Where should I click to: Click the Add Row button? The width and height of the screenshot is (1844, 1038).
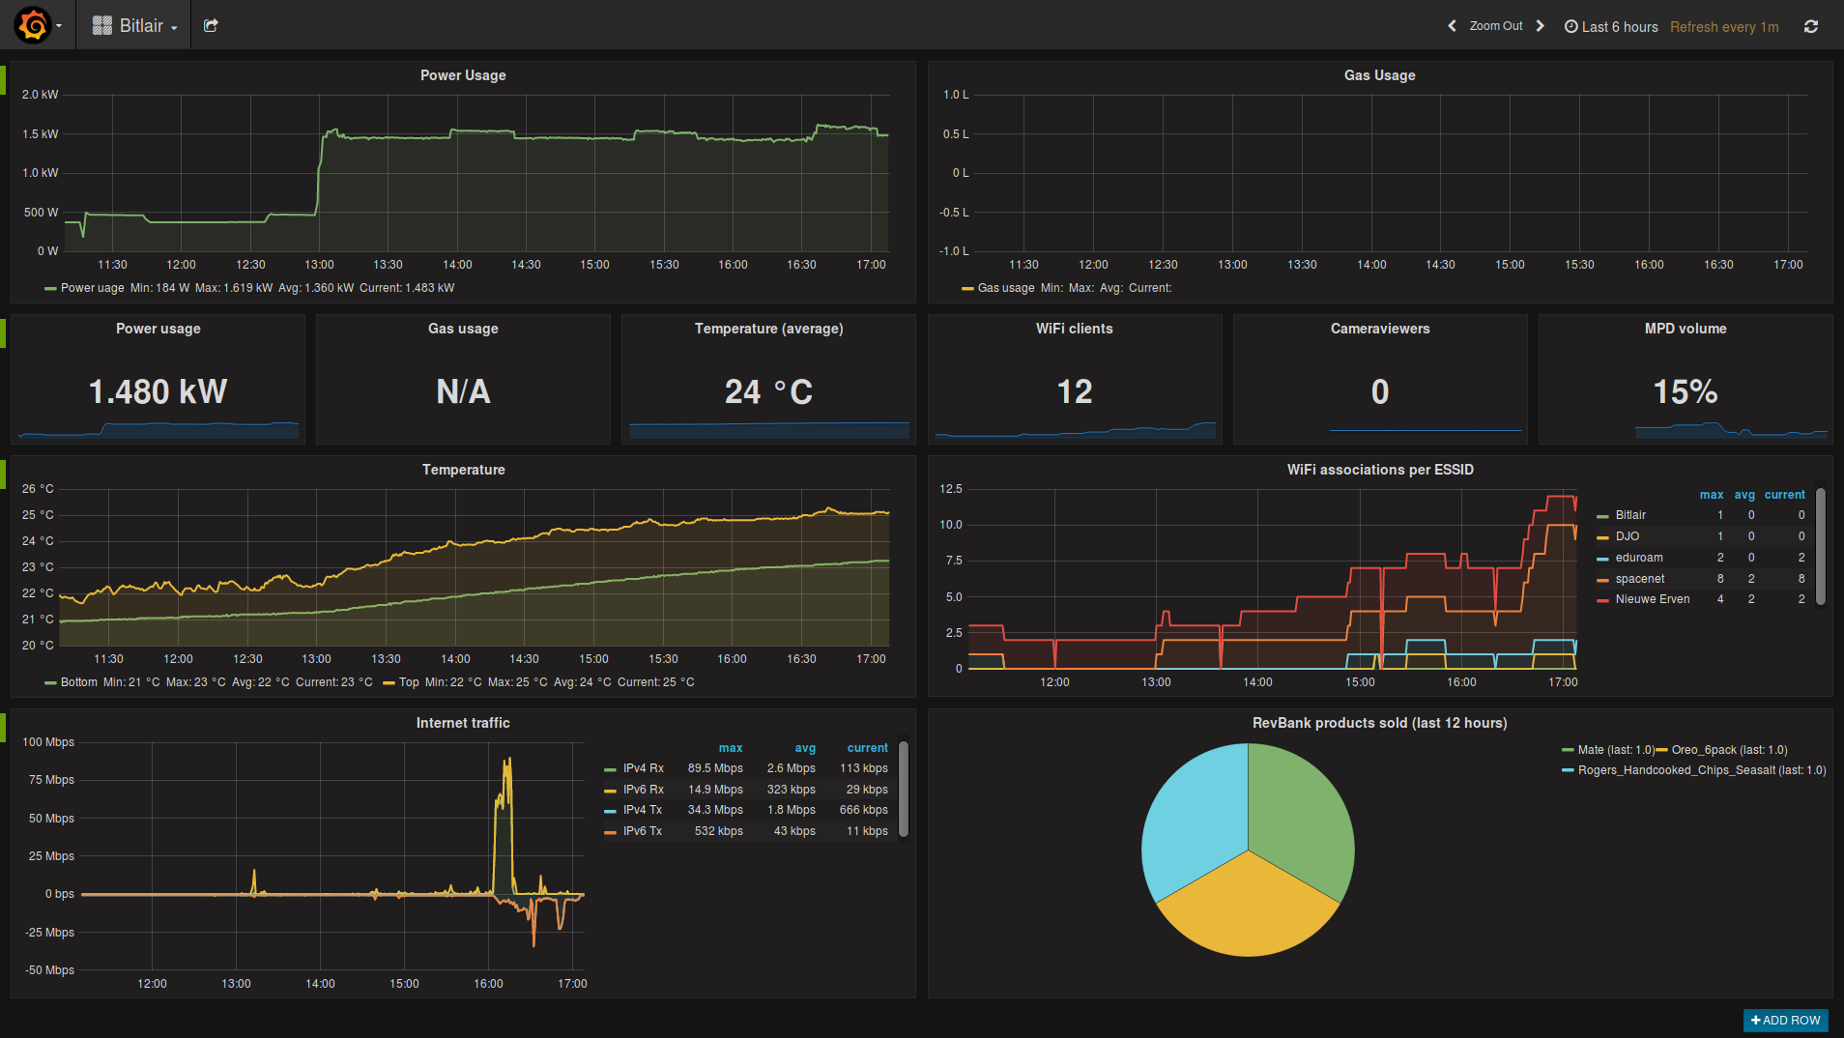click(1785, 1020)
